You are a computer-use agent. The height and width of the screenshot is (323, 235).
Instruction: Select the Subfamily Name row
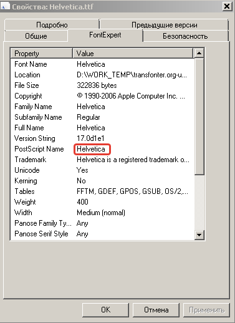[102, 117]
